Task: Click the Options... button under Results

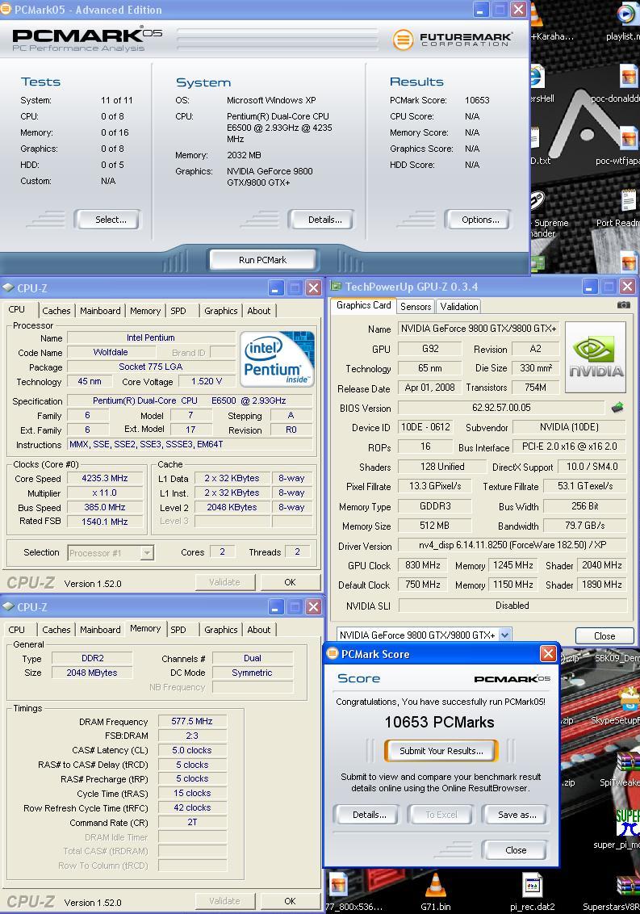Action: [x=478, y=219]
